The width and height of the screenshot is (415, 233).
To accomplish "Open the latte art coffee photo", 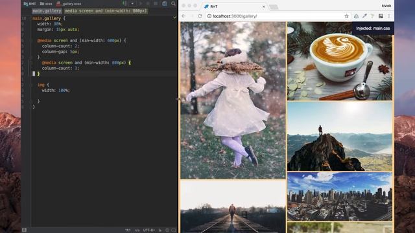I will point(340,61).
